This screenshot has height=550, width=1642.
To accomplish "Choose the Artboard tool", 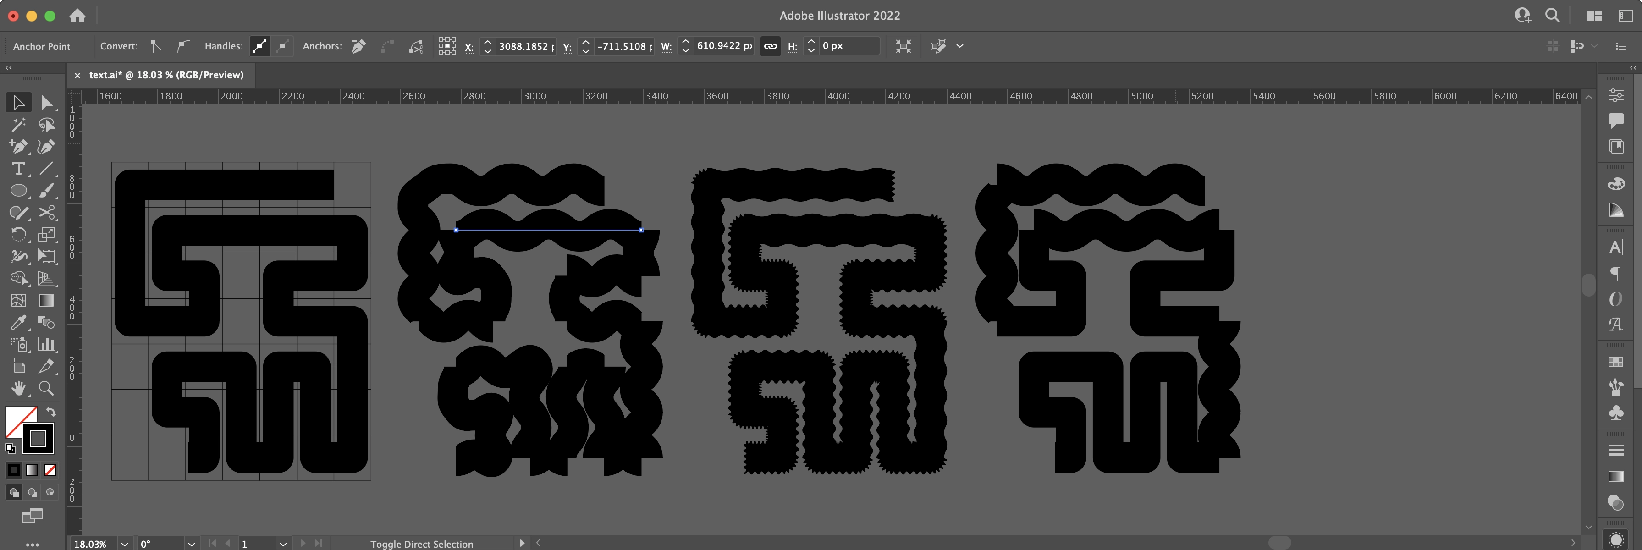I will click(x=18, y=366).
